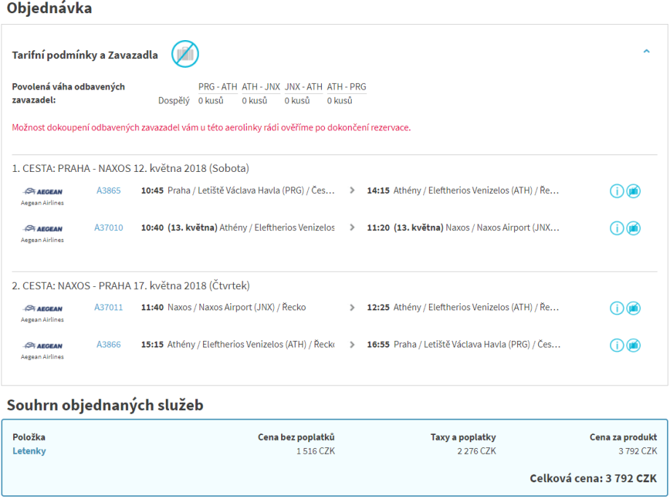Click the baggage icon for flight A3865
The width and height of the screenshot is (670, 499).
634,191
